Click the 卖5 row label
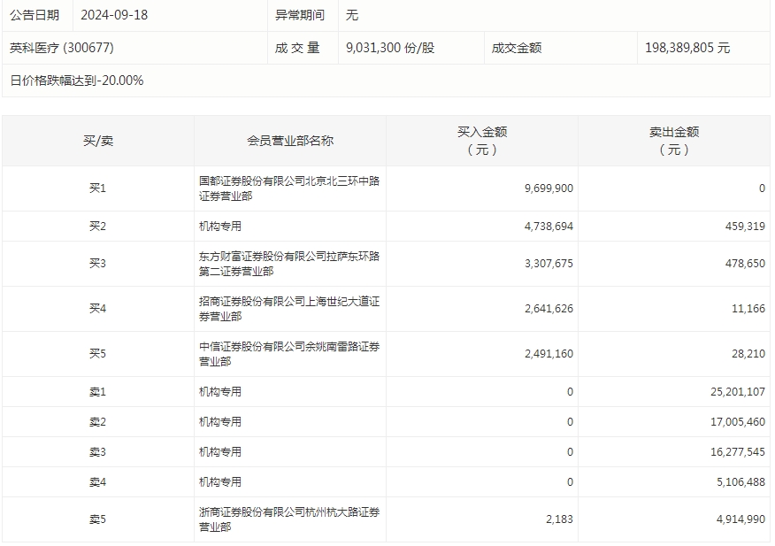This screenshot has height=546, width=775. 97,519
